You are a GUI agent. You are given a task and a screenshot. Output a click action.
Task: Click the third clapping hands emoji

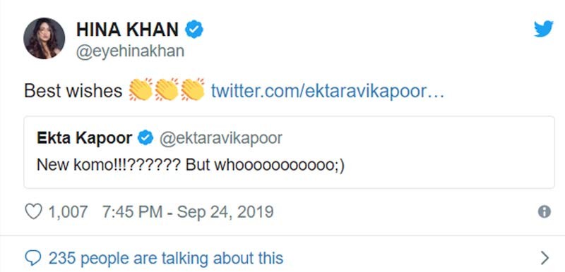coord(193,89)
